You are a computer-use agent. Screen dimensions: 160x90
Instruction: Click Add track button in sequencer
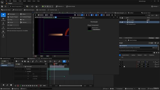tap(18, 64)
